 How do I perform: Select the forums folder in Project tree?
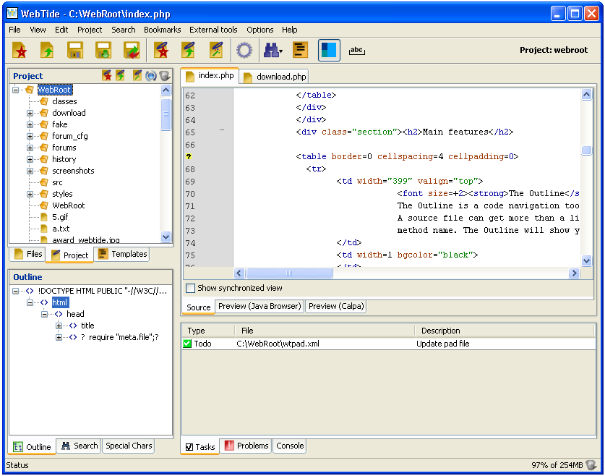tap(64, 148)
